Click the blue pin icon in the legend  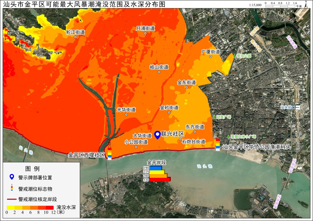12,177
